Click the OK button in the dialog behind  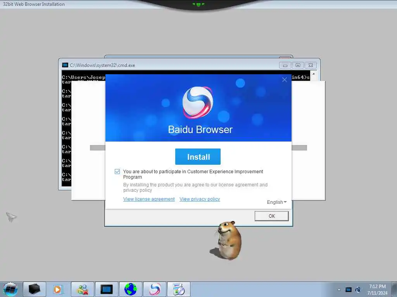coord(272,216)
